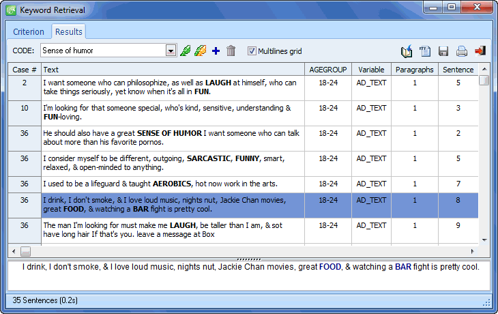This screenshot has height=314, width=498.
Task: Click the Paragraphs column header
Action: pyautogui.click(x=414, y=70)
